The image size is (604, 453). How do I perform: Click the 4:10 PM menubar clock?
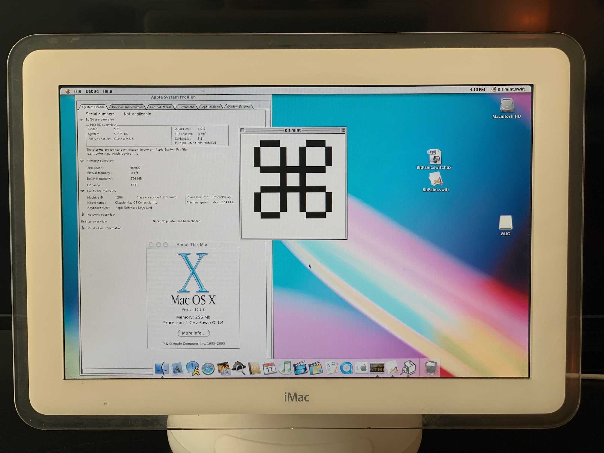click(x=477, y=90)
